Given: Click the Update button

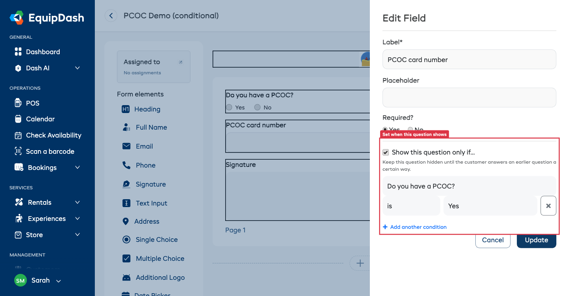Looking at the screenshot, I should (x=536, y=240).
